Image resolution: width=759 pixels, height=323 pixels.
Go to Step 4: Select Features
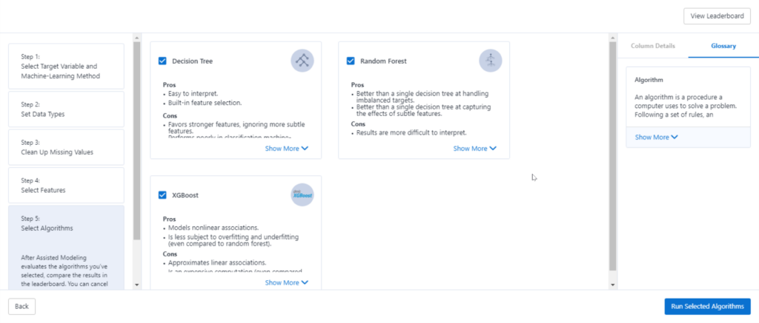(x=66, y=186)
